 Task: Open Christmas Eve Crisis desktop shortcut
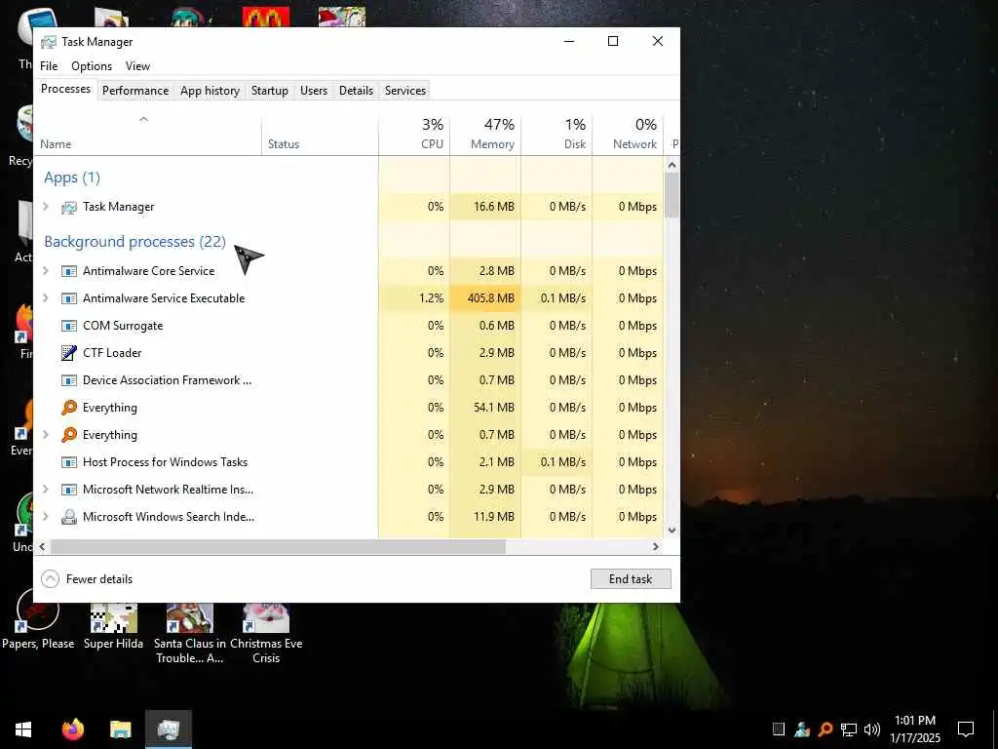(x=266, y=634)
